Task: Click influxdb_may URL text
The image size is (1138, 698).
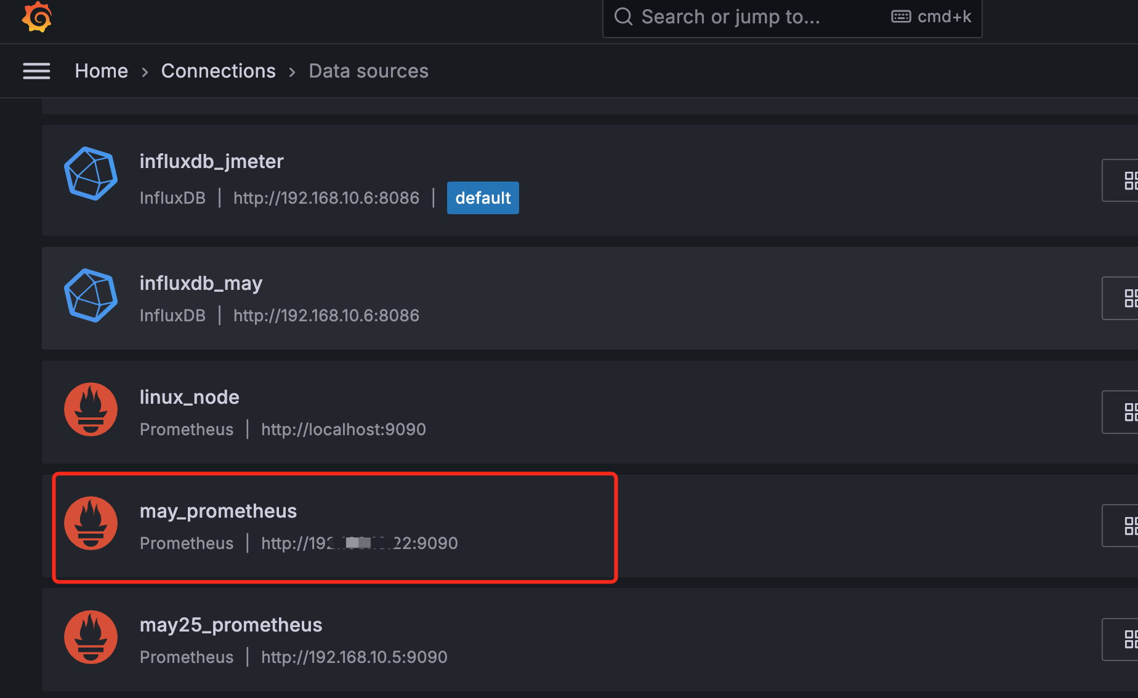Action: pyautogui.click(x=326, y=316)
